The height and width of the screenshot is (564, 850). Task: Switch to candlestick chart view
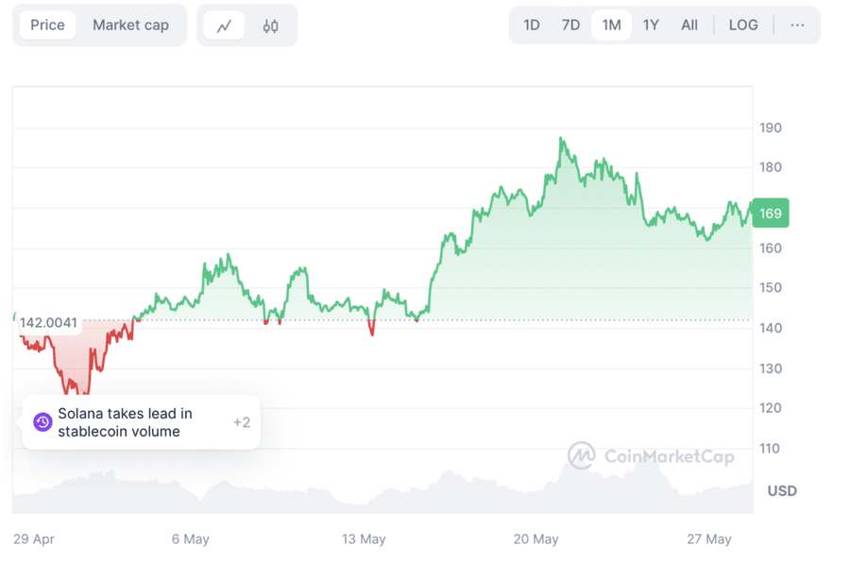point(270,26)
